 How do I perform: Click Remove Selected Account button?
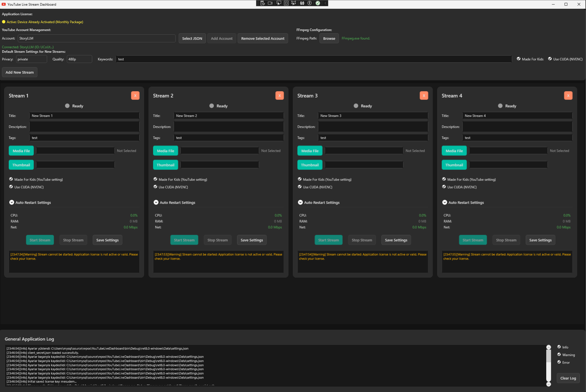[263, 38]
